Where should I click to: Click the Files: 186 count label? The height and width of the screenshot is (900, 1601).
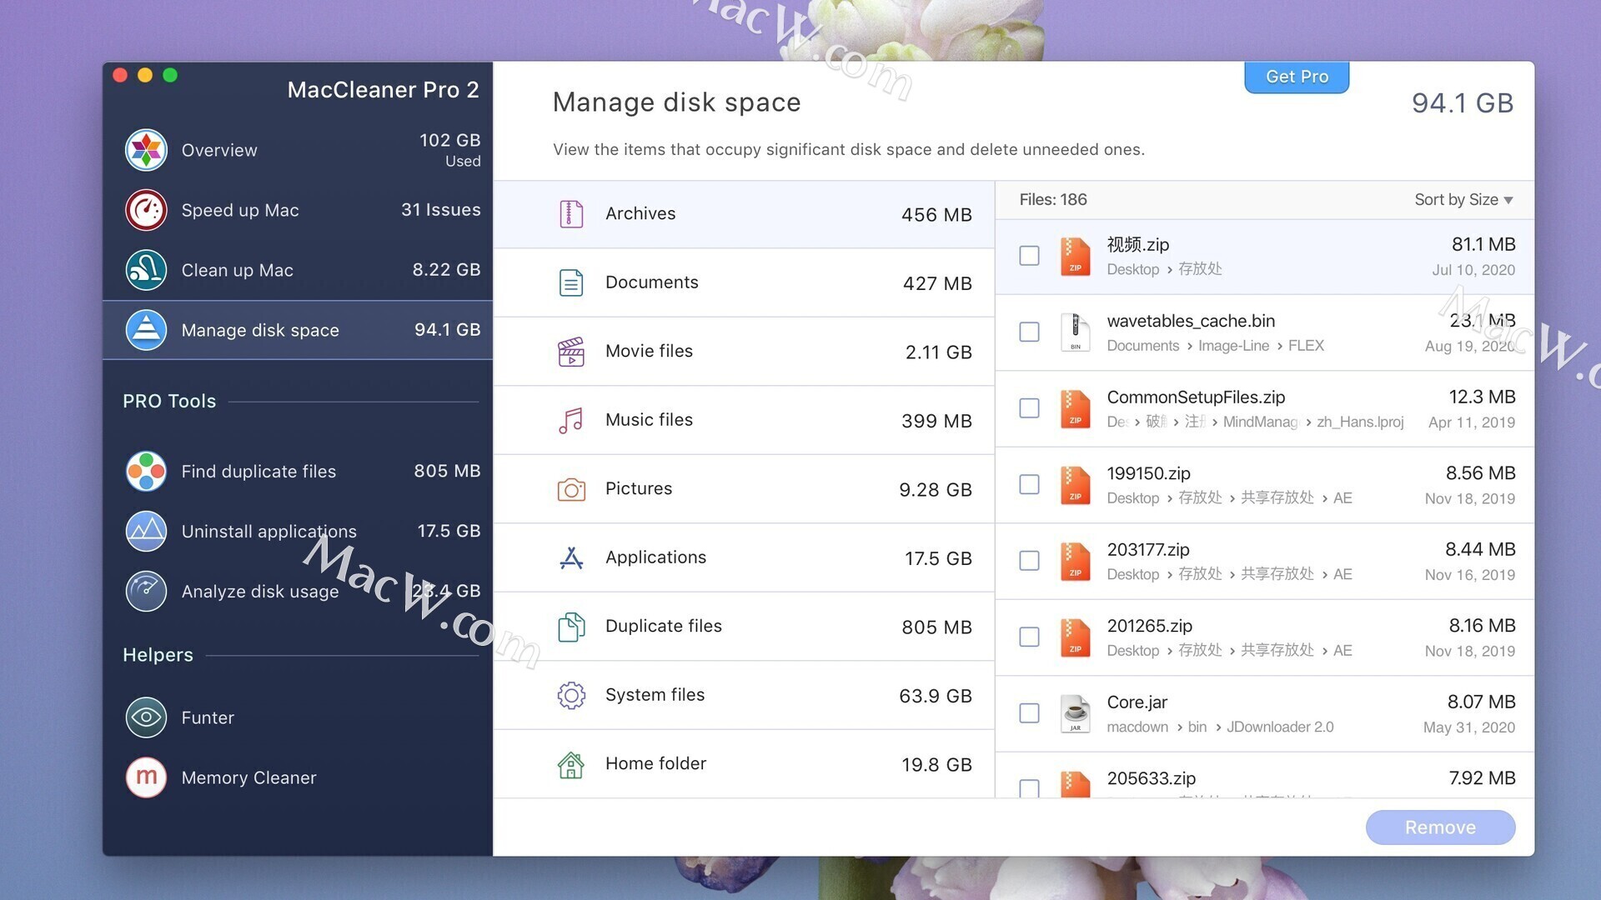point(1052,200)
